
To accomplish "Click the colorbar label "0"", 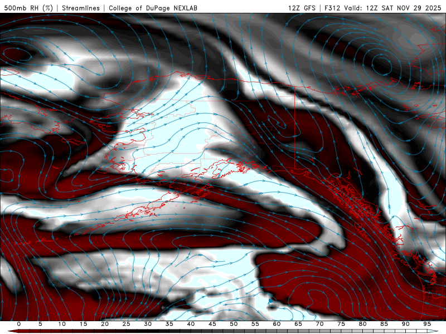I will click(19, 324).
